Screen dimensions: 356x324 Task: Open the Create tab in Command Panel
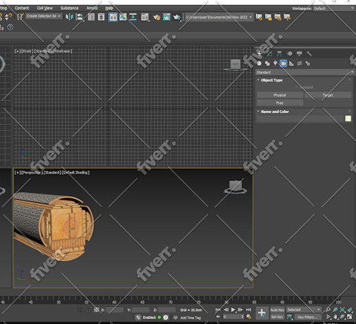259,54
